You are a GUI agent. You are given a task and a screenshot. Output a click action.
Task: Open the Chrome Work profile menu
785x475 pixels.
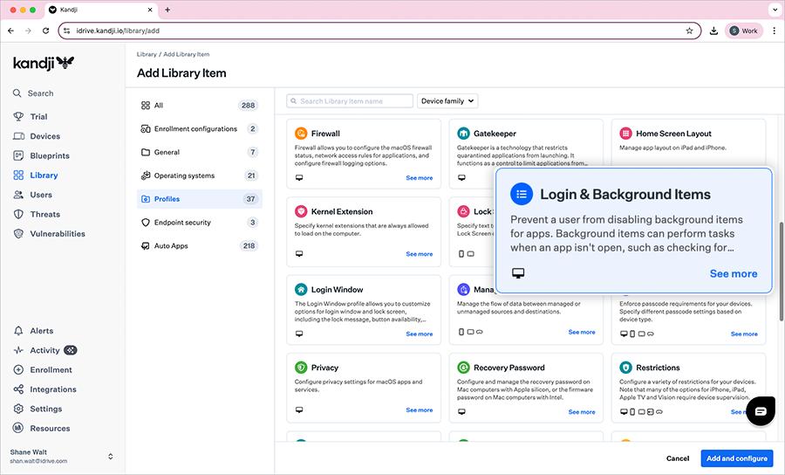point(744,31)
